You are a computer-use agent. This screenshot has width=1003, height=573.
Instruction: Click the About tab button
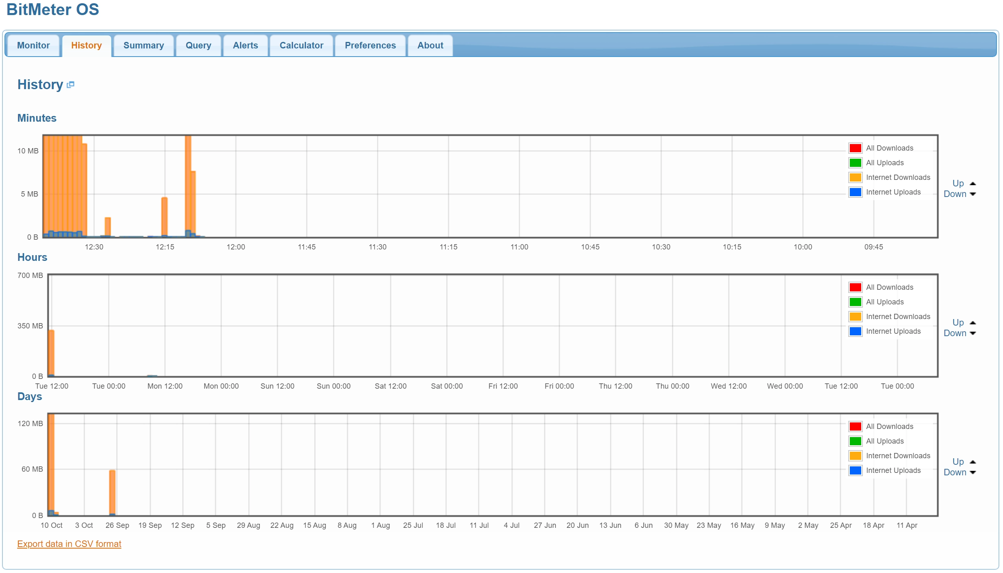pos(429,45)
